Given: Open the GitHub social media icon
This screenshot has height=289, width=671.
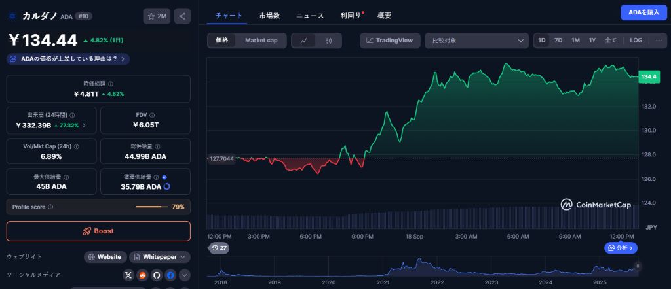Looking at the screenshot, I should coord(157,275).
